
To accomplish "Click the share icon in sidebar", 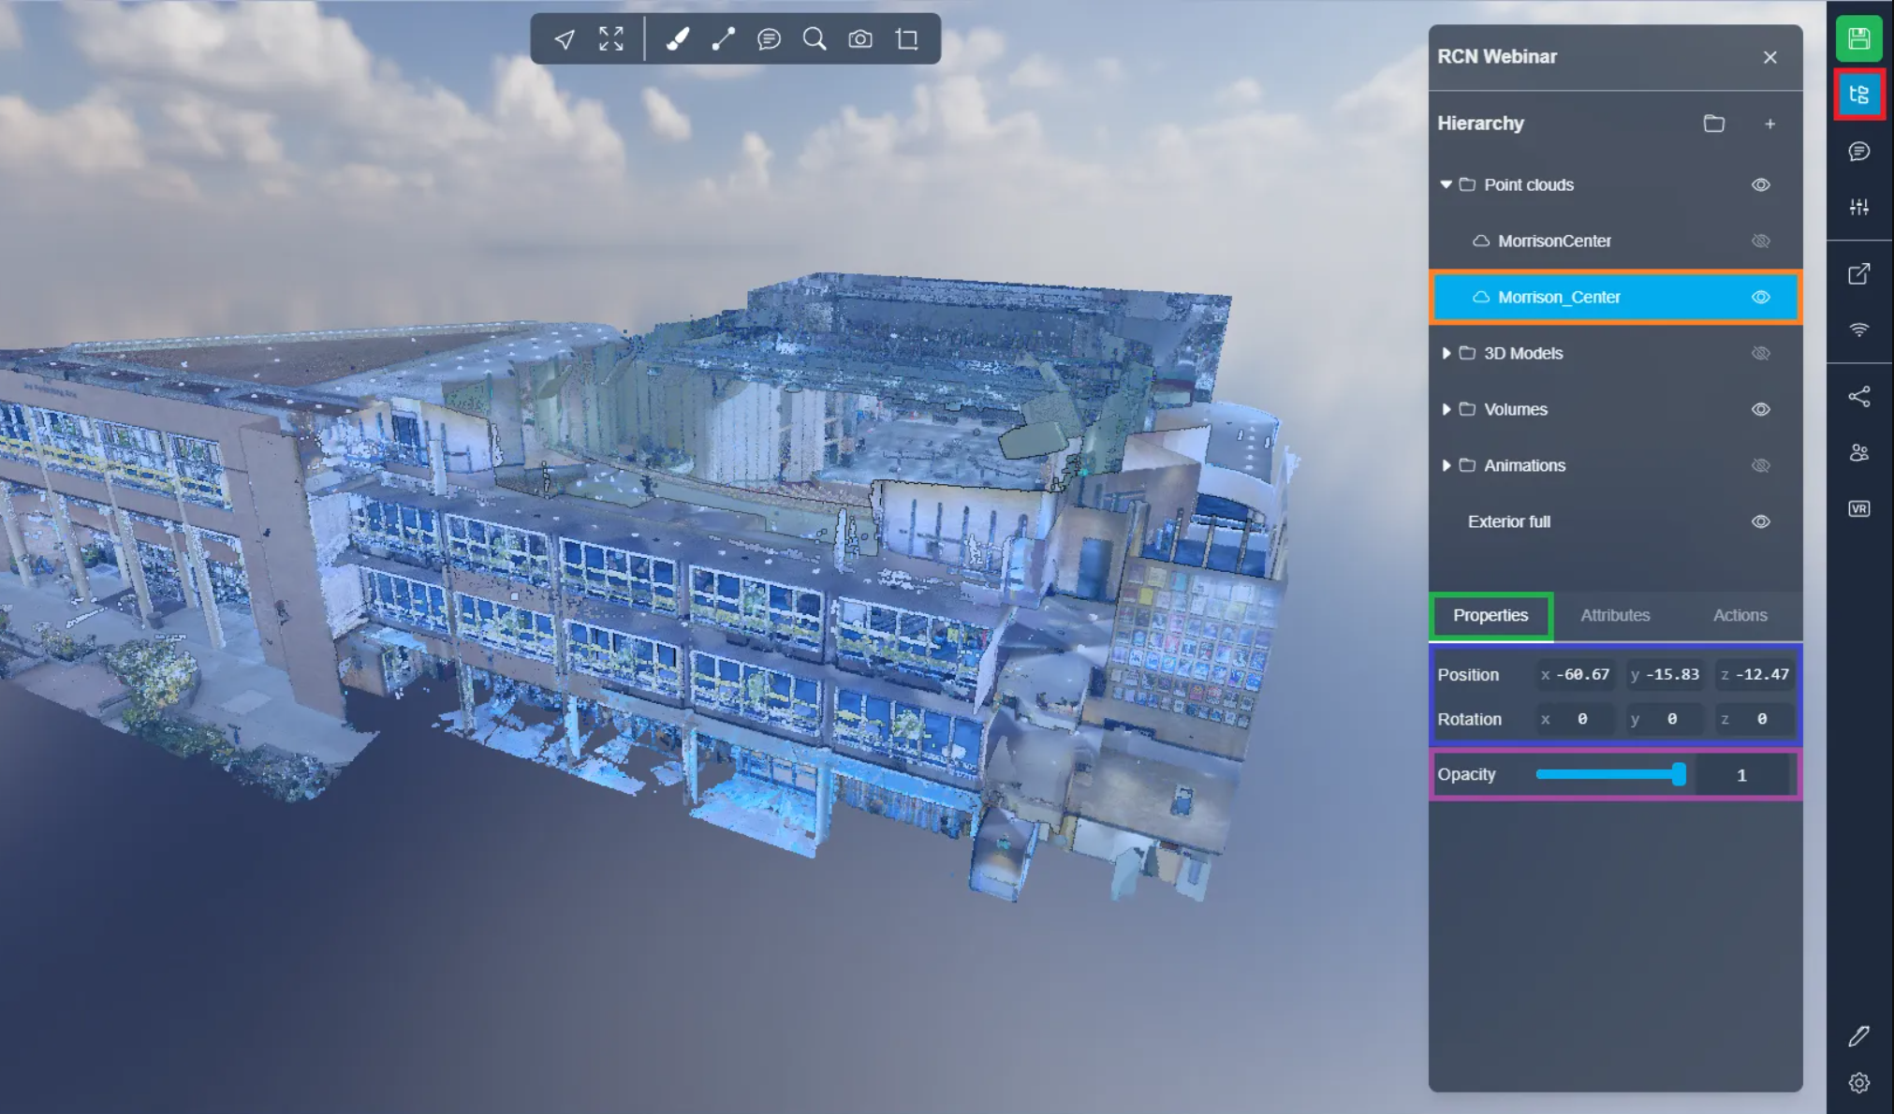I will coord(1858,397).
